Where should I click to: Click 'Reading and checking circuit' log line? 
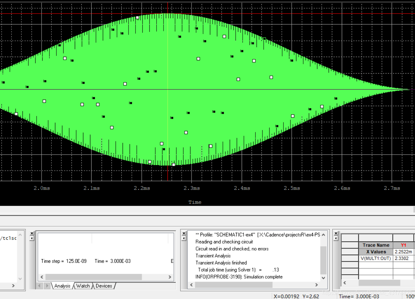point(224,242)
